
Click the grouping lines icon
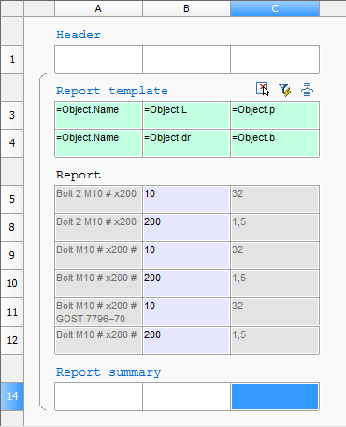[x=307, y=90]
